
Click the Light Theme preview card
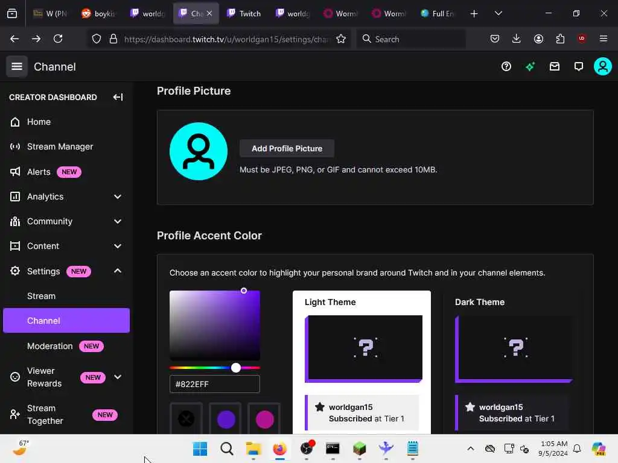pos(362,362)
